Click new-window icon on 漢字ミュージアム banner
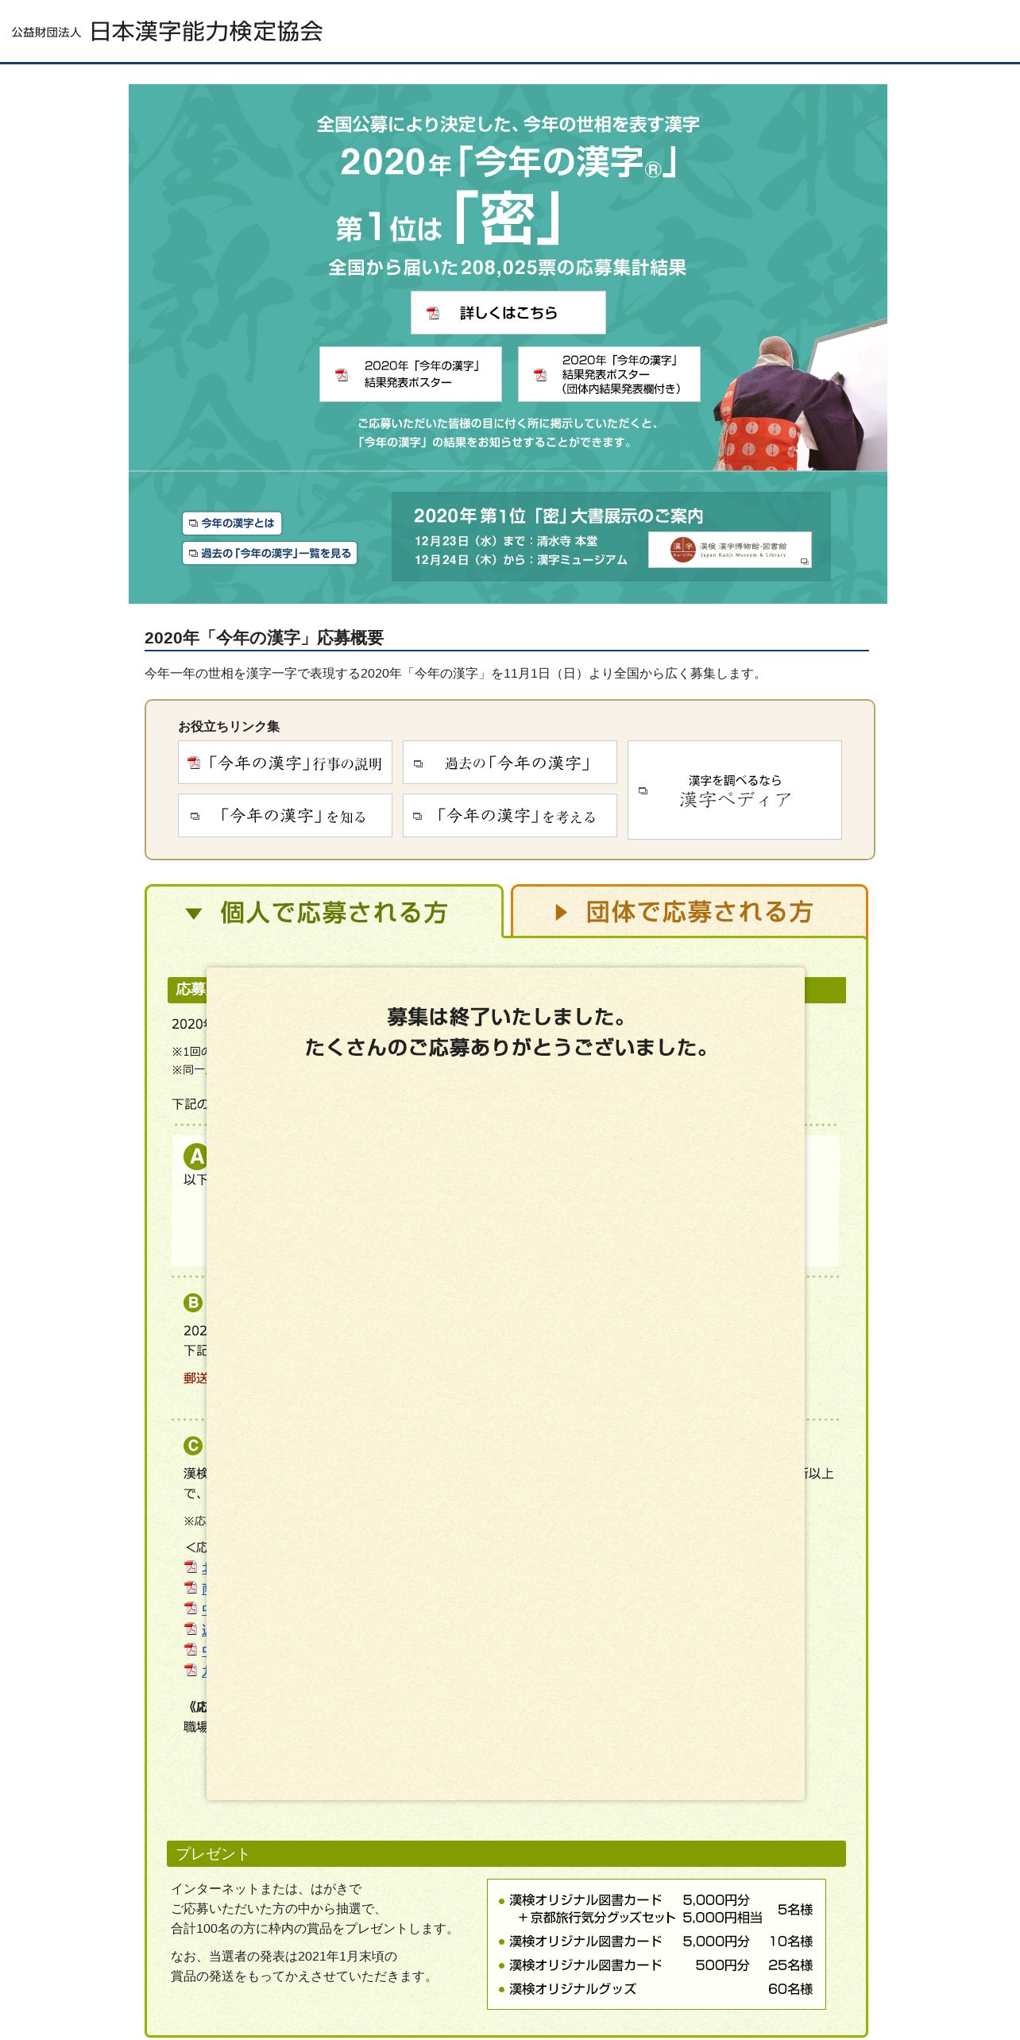1020x2040 pixels. [804, 561]
